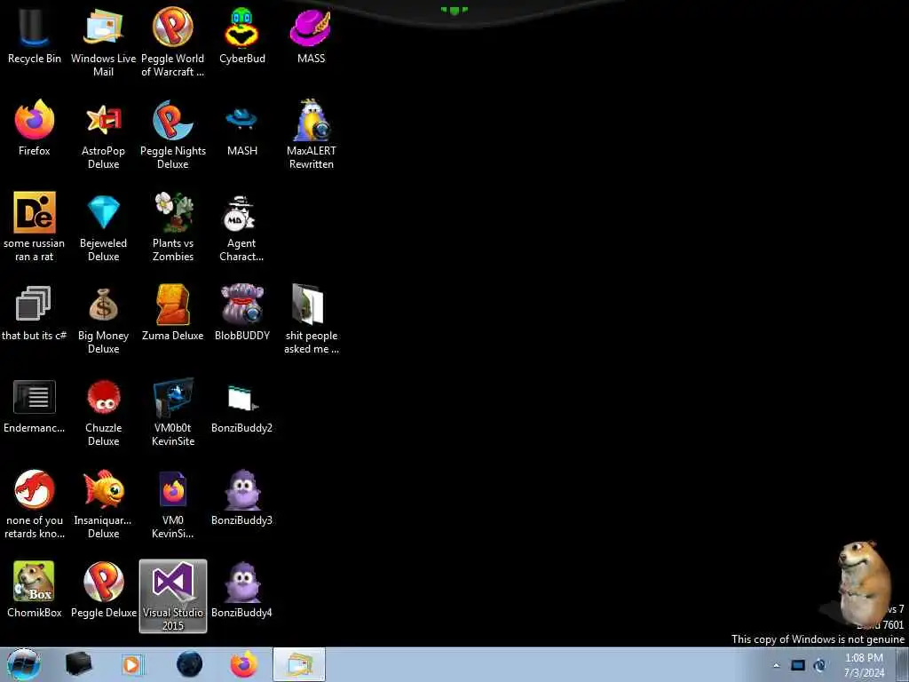Open Windows Live Mail desktop shortcut
Screen dimensions: 909x682
[103, 42]
